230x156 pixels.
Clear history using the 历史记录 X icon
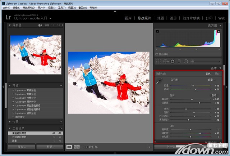(x=61, y=129)
